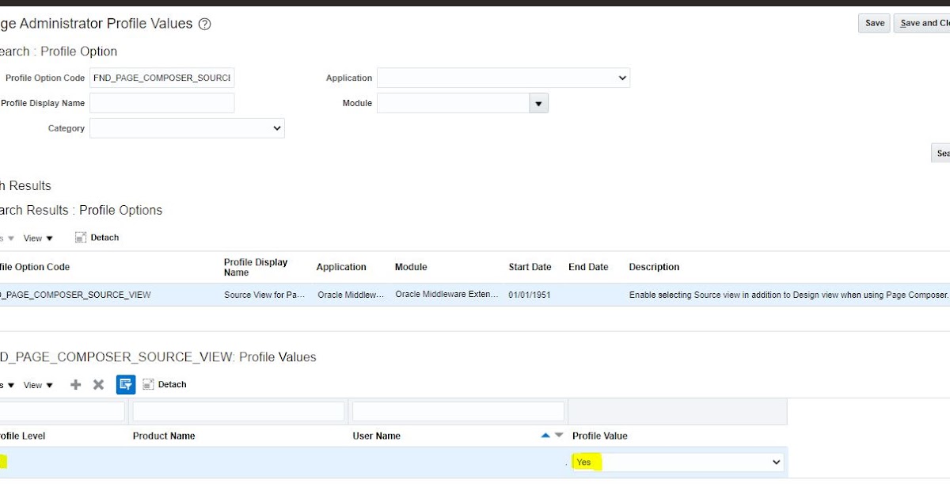Image resolution: width=950 pixels, height=499 pixels.
Task: Click the 01/01/1951 start date cell
Action: tap(530, 295)
